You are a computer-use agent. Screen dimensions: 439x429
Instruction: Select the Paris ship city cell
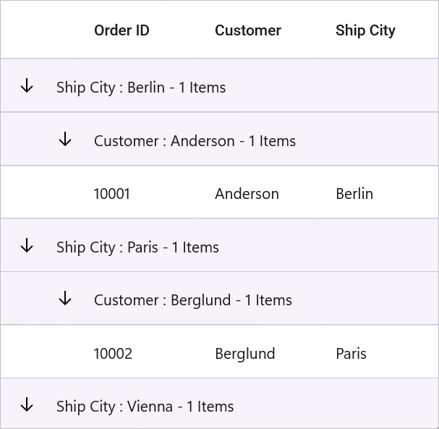pyautogui.click(x=378, y=352)
